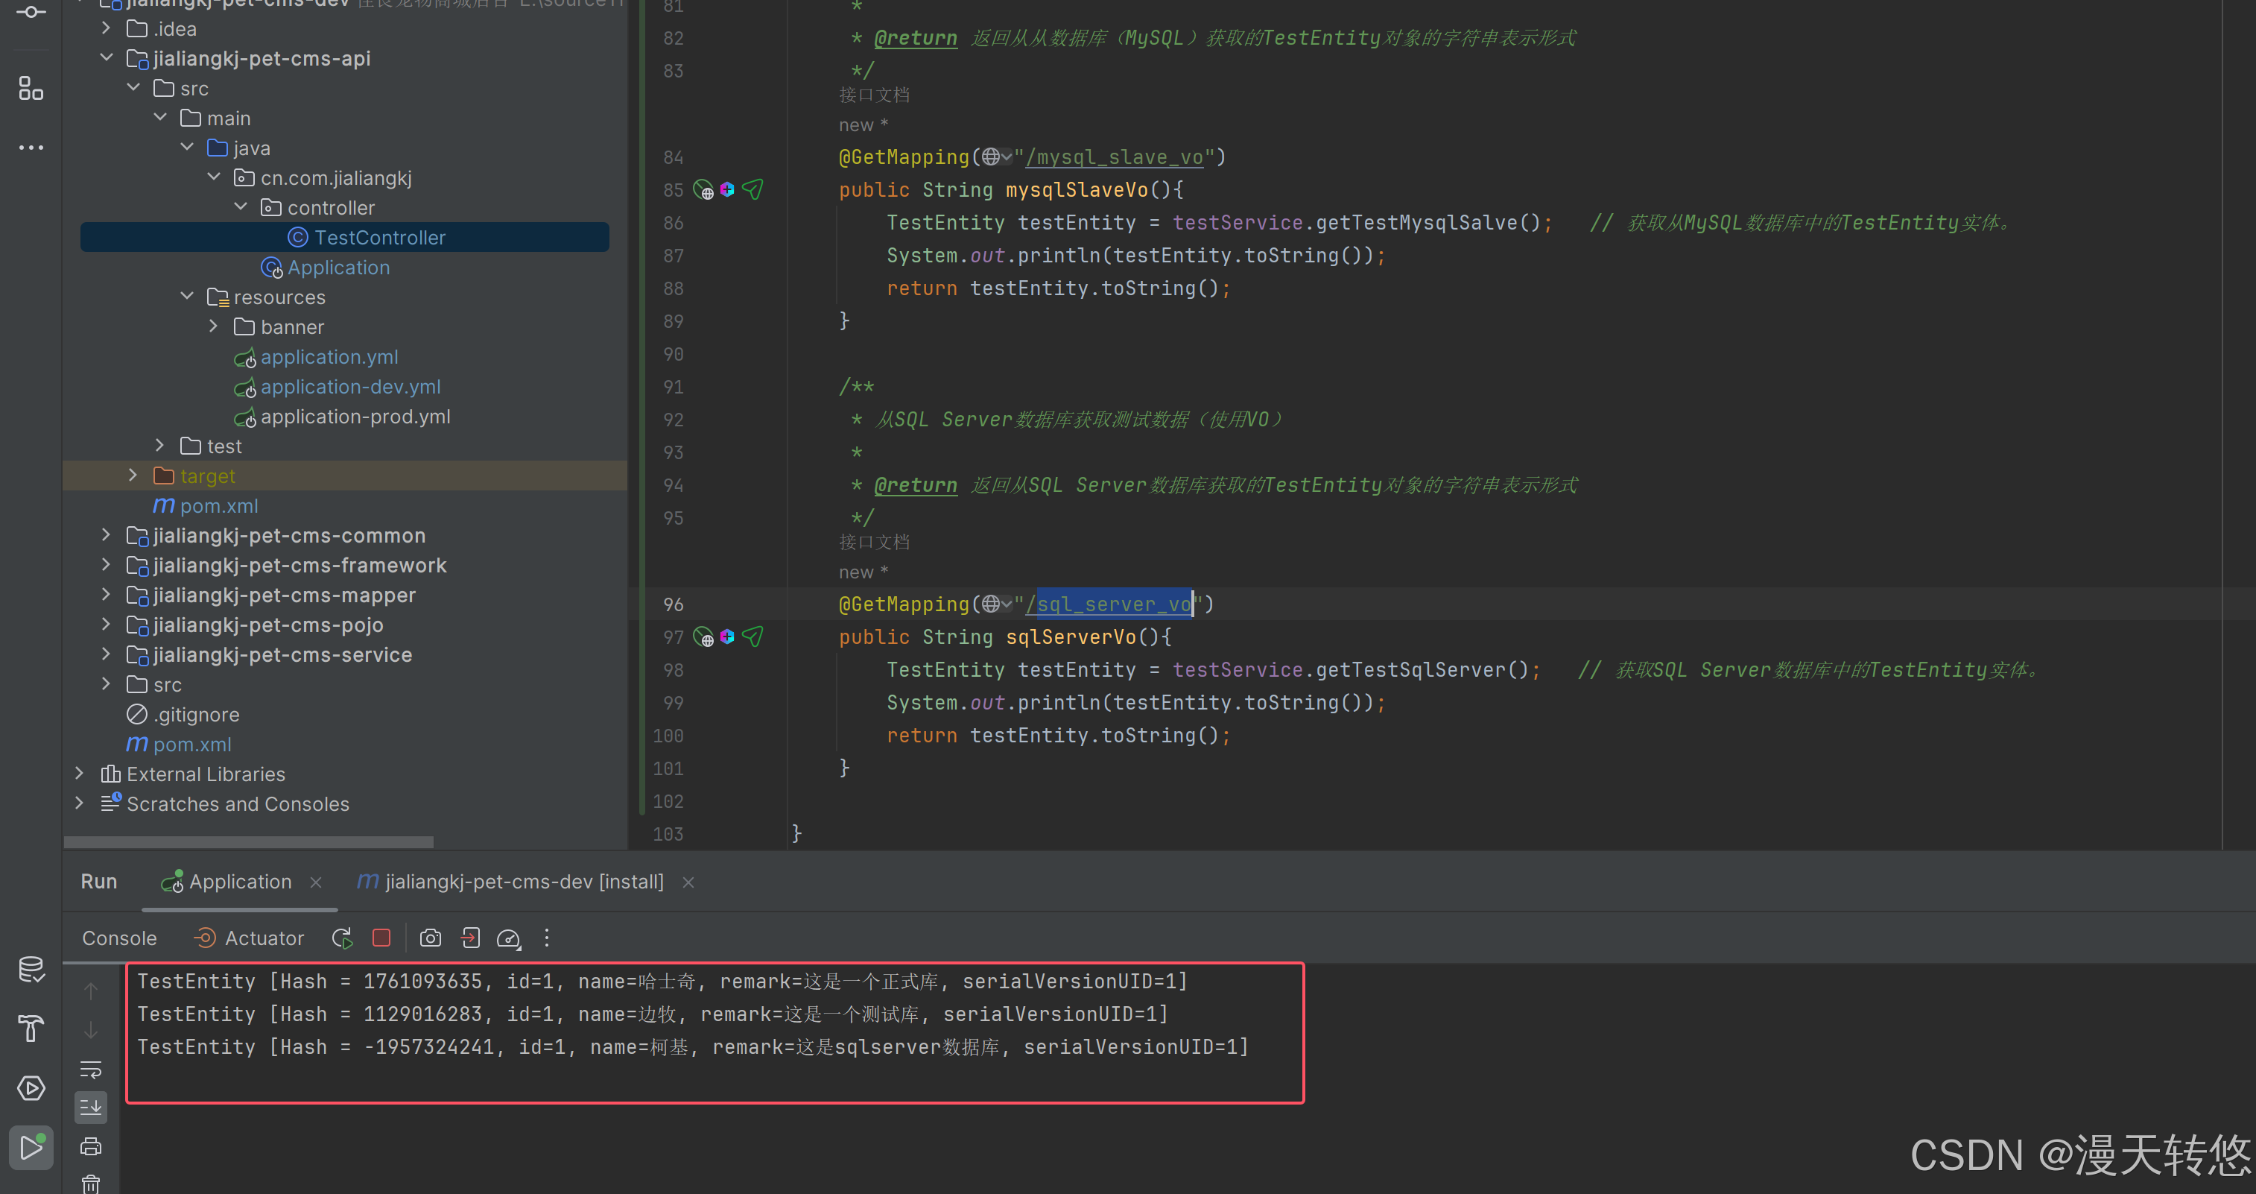Open the Database tool window icon
Image resolution: width=2256 pixels, height=1194 pixels.
tap(31, 969)
